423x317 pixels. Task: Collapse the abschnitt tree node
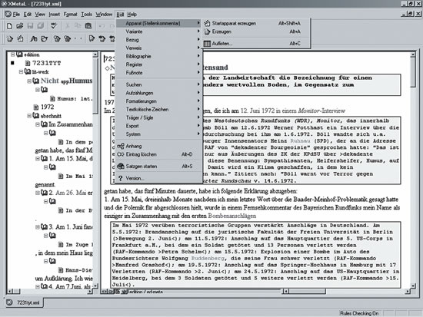click(x=29, y=116)
